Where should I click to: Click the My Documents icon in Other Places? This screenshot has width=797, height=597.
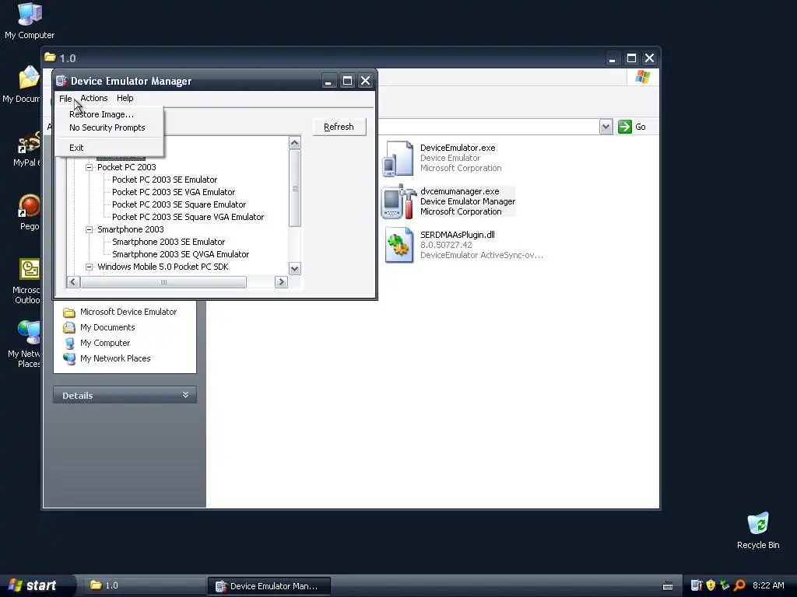69,327
